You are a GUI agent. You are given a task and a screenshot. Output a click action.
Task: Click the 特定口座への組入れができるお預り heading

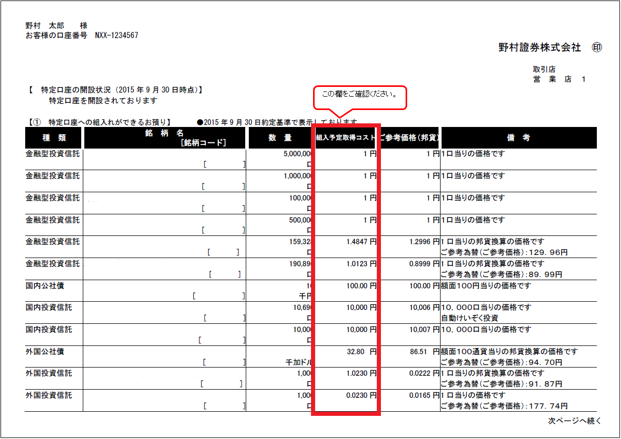pos(99,122)
